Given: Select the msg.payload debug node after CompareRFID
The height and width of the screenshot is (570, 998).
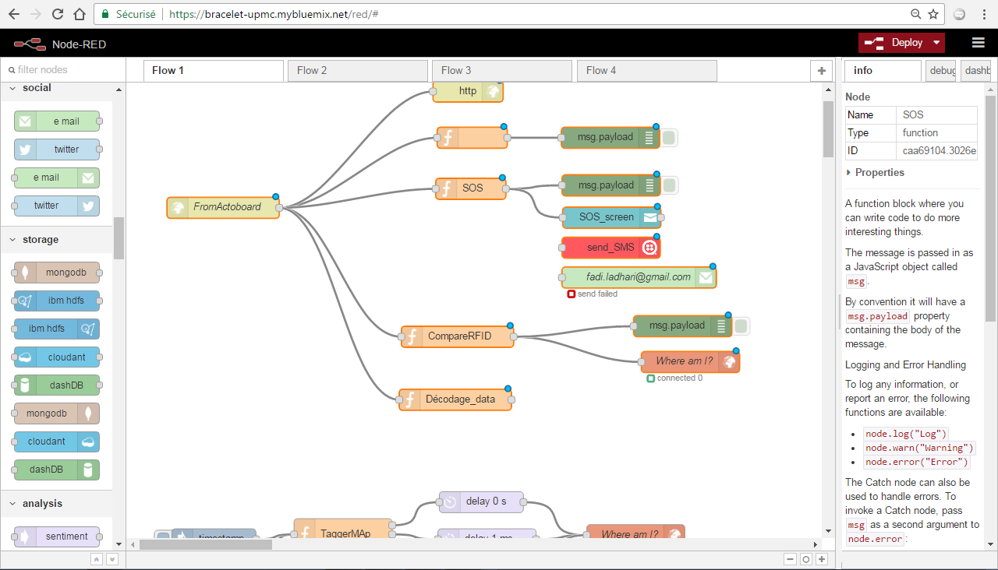Looking at the screenshot, I should tap(683, 325).
